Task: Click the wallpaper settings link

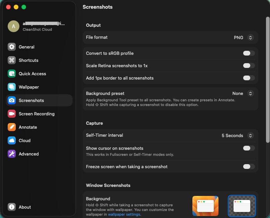Action: (124, 214)
